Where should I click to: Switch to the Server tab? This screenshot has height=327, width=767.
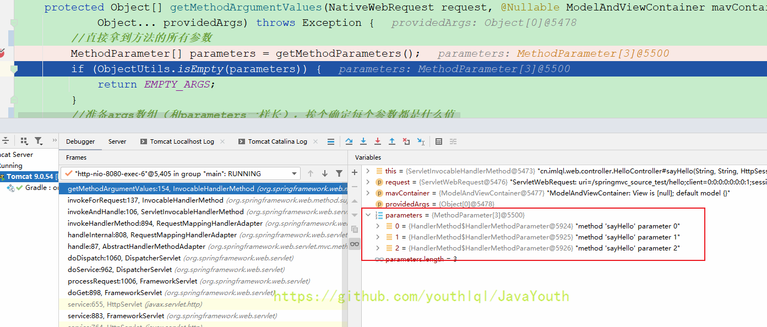[117, 141]
